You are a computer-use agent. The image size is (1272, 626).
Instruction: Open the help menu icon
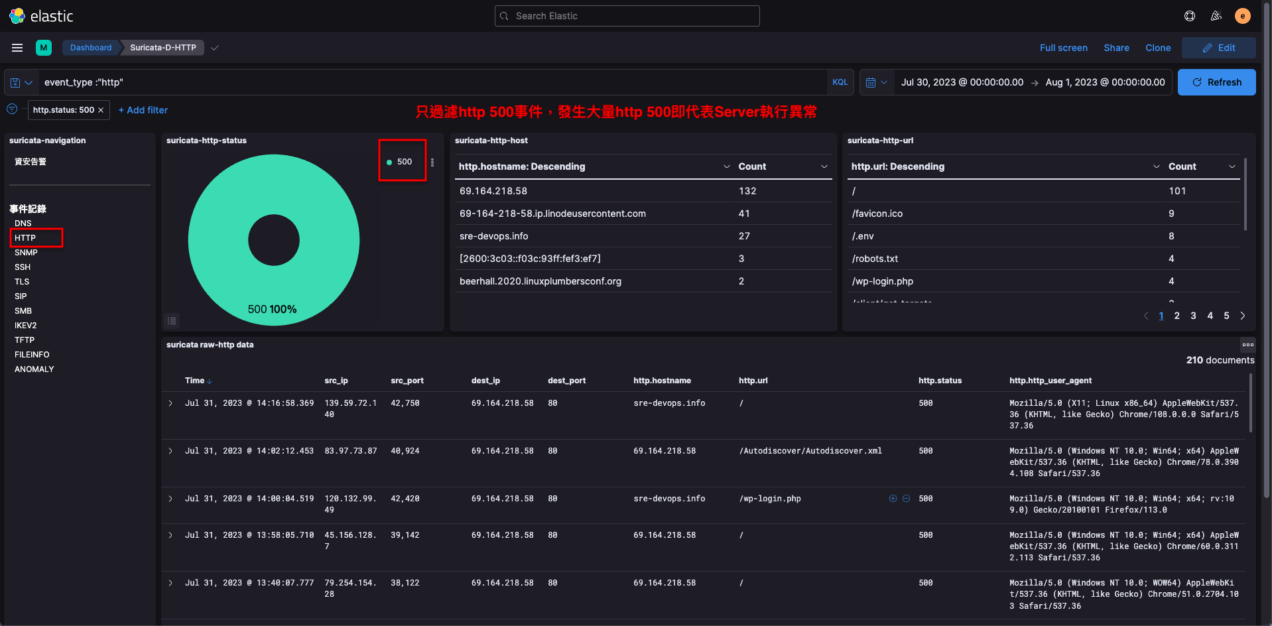1190,16
